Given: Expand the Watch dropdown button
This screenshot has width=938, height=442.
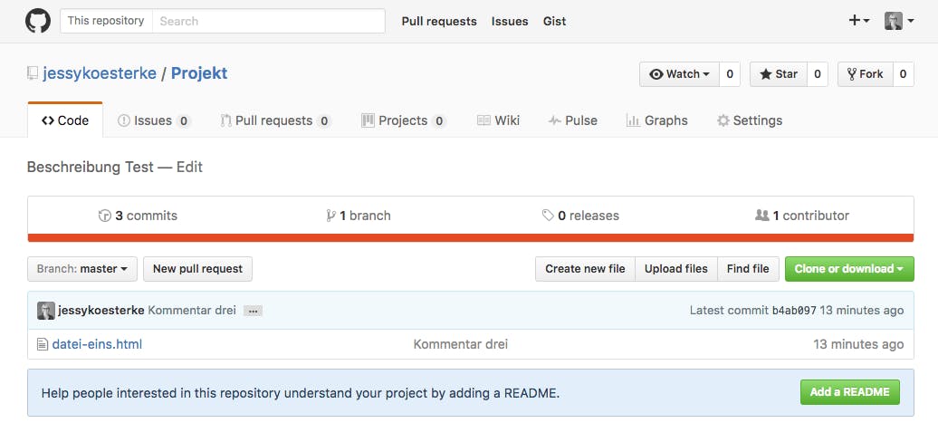Looking at the screenshot, I should coord(680,74).
